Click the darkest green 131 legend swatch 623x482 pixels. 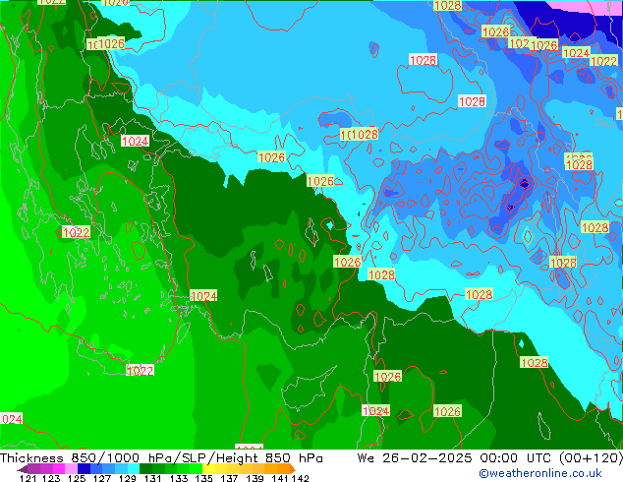[x=145, y=469]
